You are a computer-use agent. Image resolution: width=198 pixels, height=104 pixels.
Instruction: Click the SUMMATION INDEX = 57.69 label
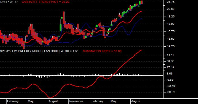[x=102, y=51]
